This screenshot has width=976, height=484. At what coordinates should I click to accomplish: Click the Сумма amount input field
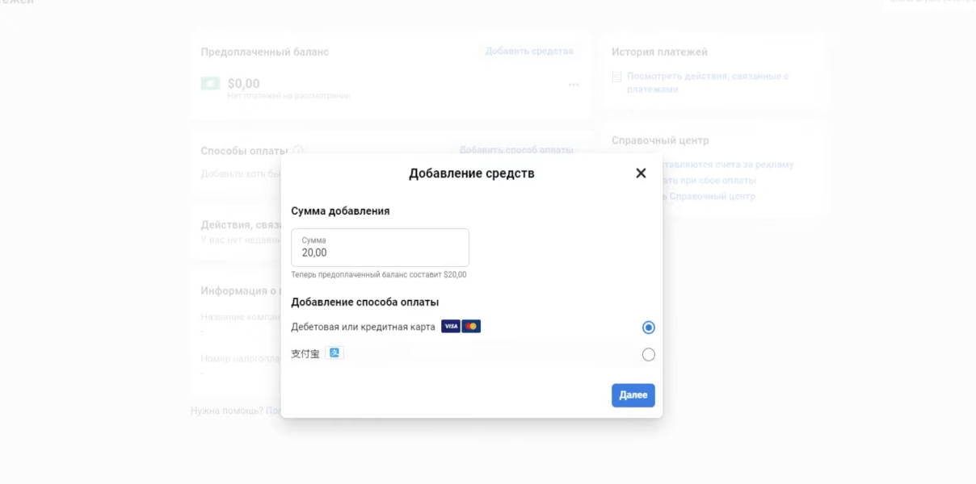(380, 248)
